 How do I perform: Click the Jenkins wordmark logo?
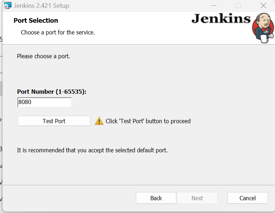(221, 19)
